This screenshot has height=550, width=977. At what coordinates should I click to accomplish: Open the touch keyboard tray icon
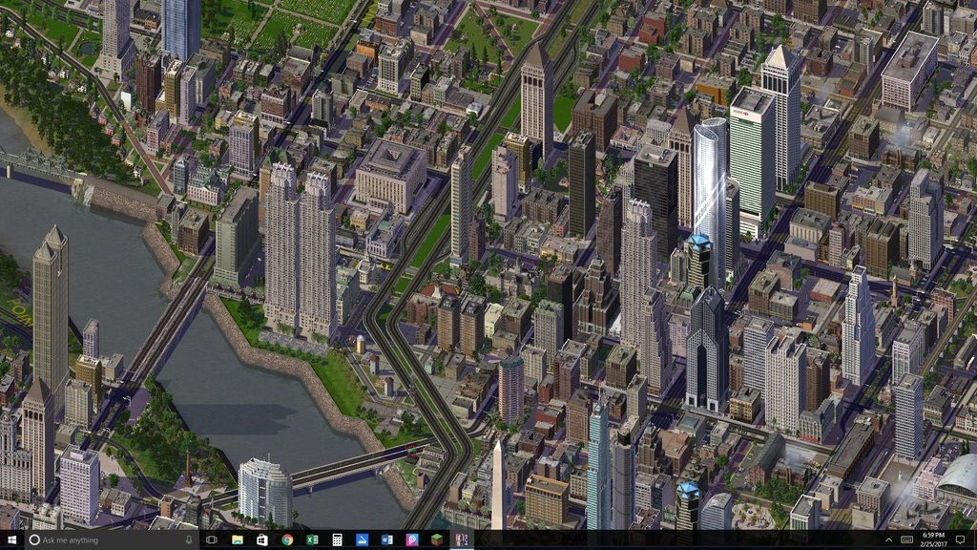coord(907,540)
